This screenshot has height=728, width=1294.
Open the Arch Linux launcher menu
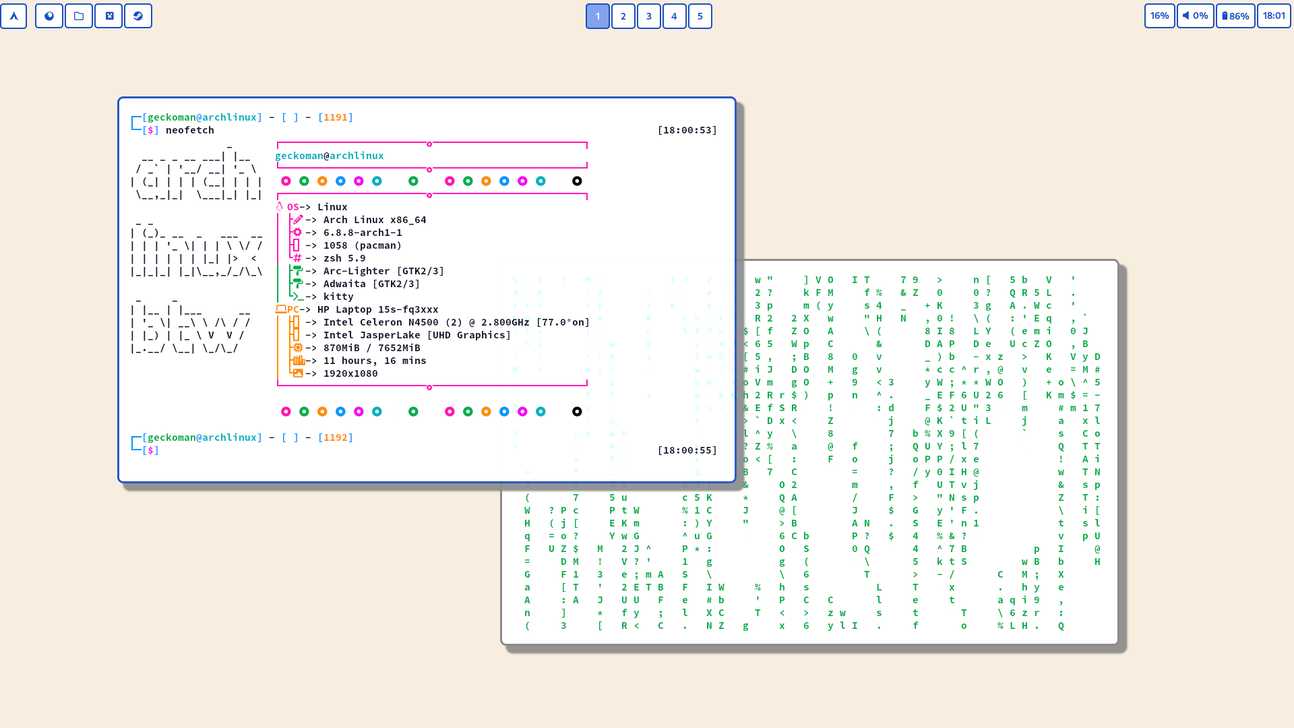pos(13,16)
